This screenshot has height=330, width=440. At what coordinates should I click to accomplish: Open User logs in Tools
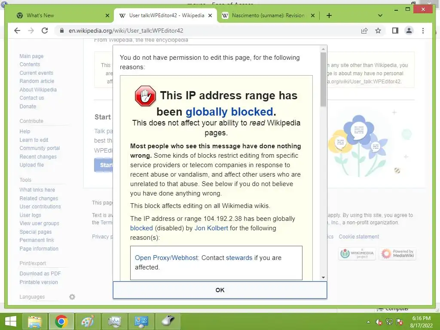coord(31,215)
